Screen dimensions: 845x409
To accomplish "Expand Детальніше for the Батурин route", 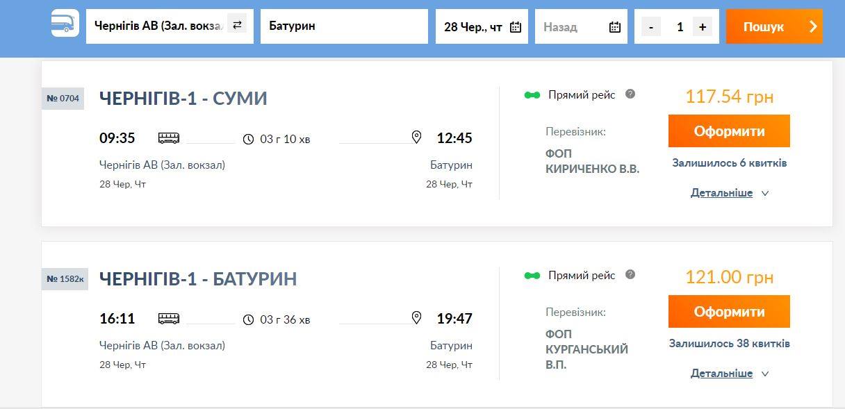I will 721,374.
